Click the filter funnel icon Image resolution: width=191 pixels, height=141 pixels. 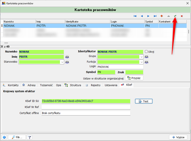[x=30, y=137]
